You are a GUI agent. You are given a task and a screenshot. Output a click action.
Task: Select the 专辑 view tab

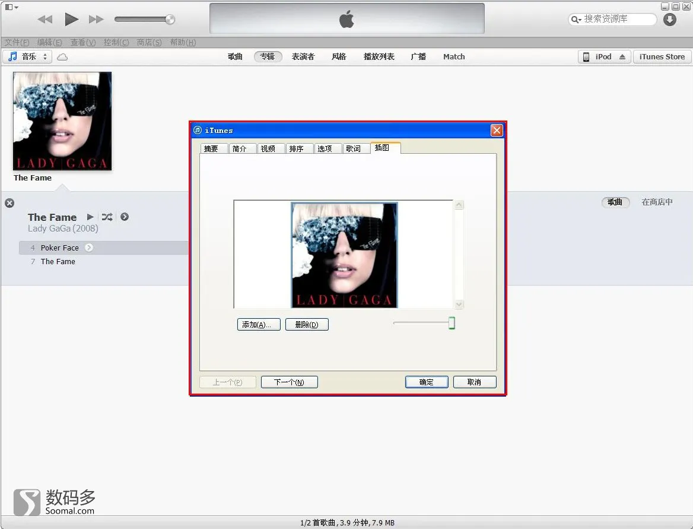click(x=268, y=56)
